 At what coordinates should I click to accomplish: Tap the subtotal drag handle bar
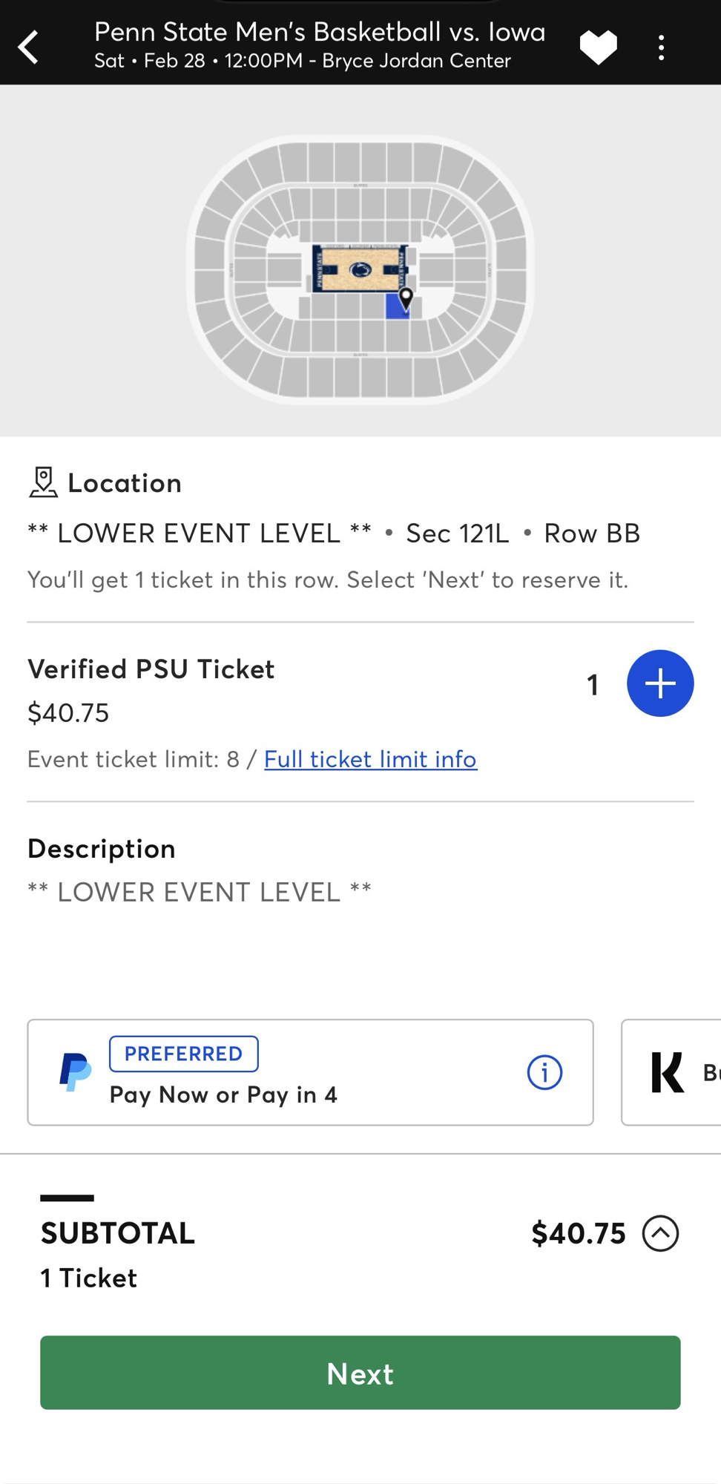click(x=67, y=1198)
